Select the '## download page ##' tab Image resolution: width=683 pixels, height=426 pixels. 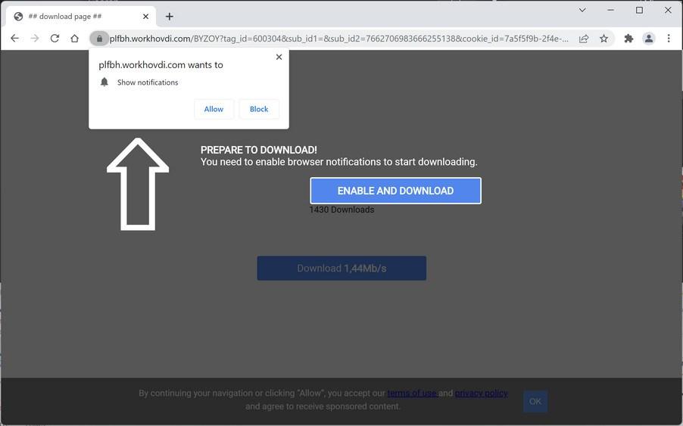coord(81,17)
